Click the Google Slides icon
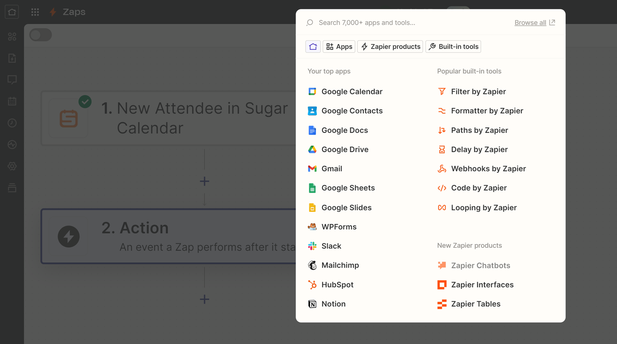This screenshot has height=344, width=617. point(312,207)
